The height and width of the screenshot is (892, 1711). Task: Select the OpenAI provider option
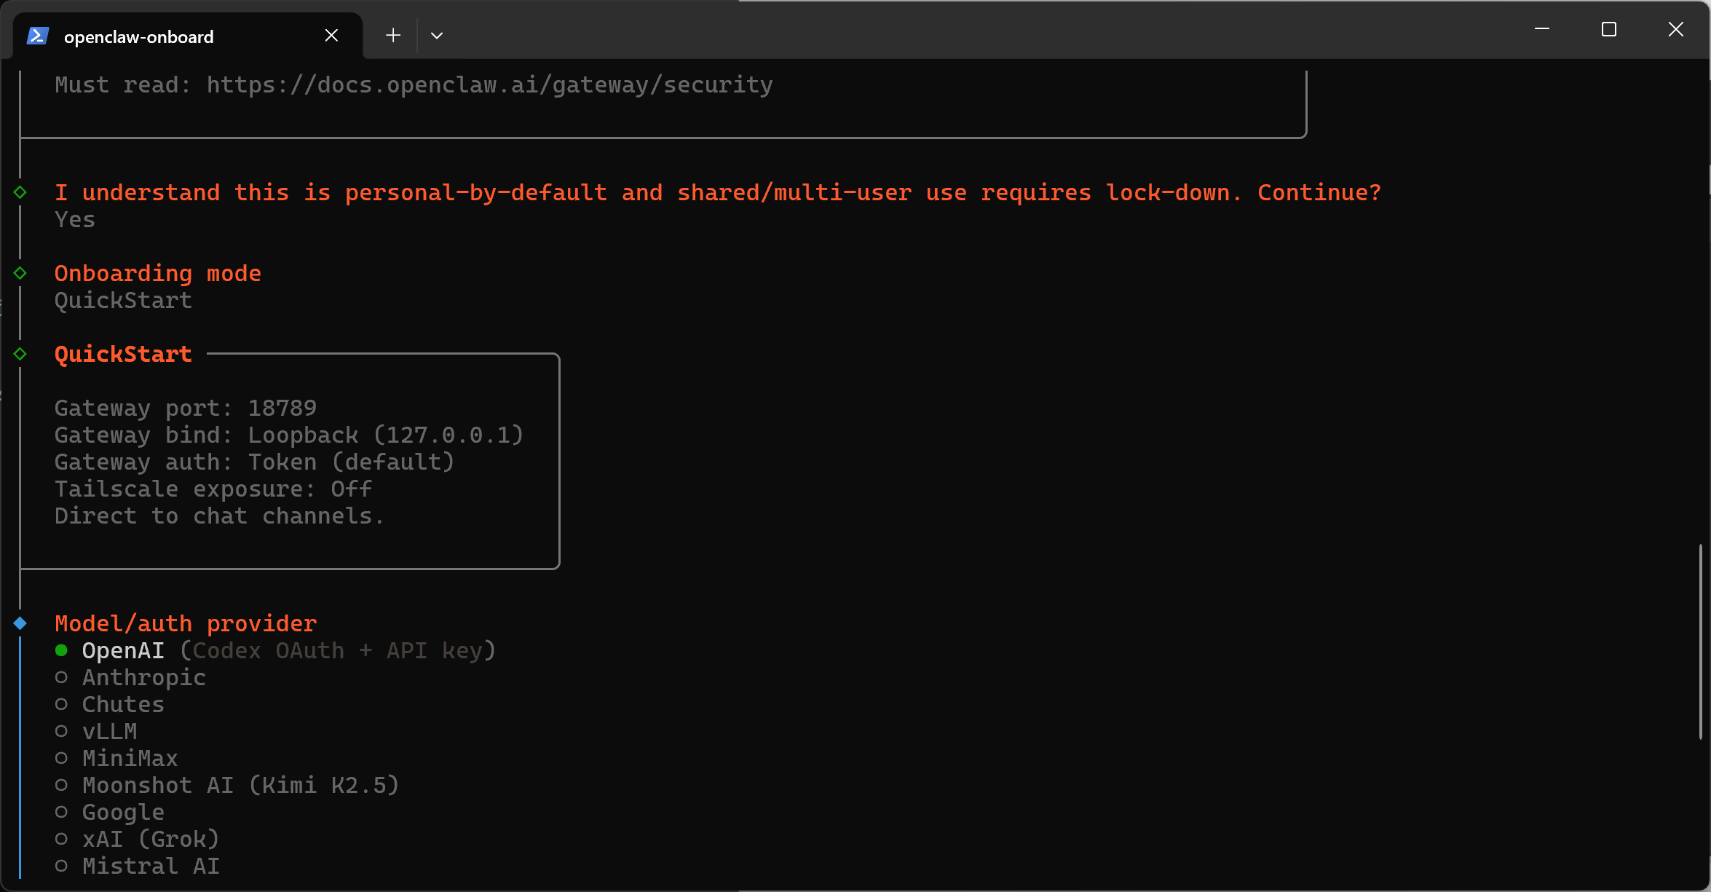[276, 650]
